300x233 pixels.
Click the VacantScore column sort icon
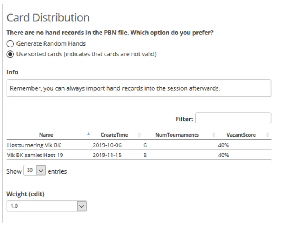[x=267, y=135]
